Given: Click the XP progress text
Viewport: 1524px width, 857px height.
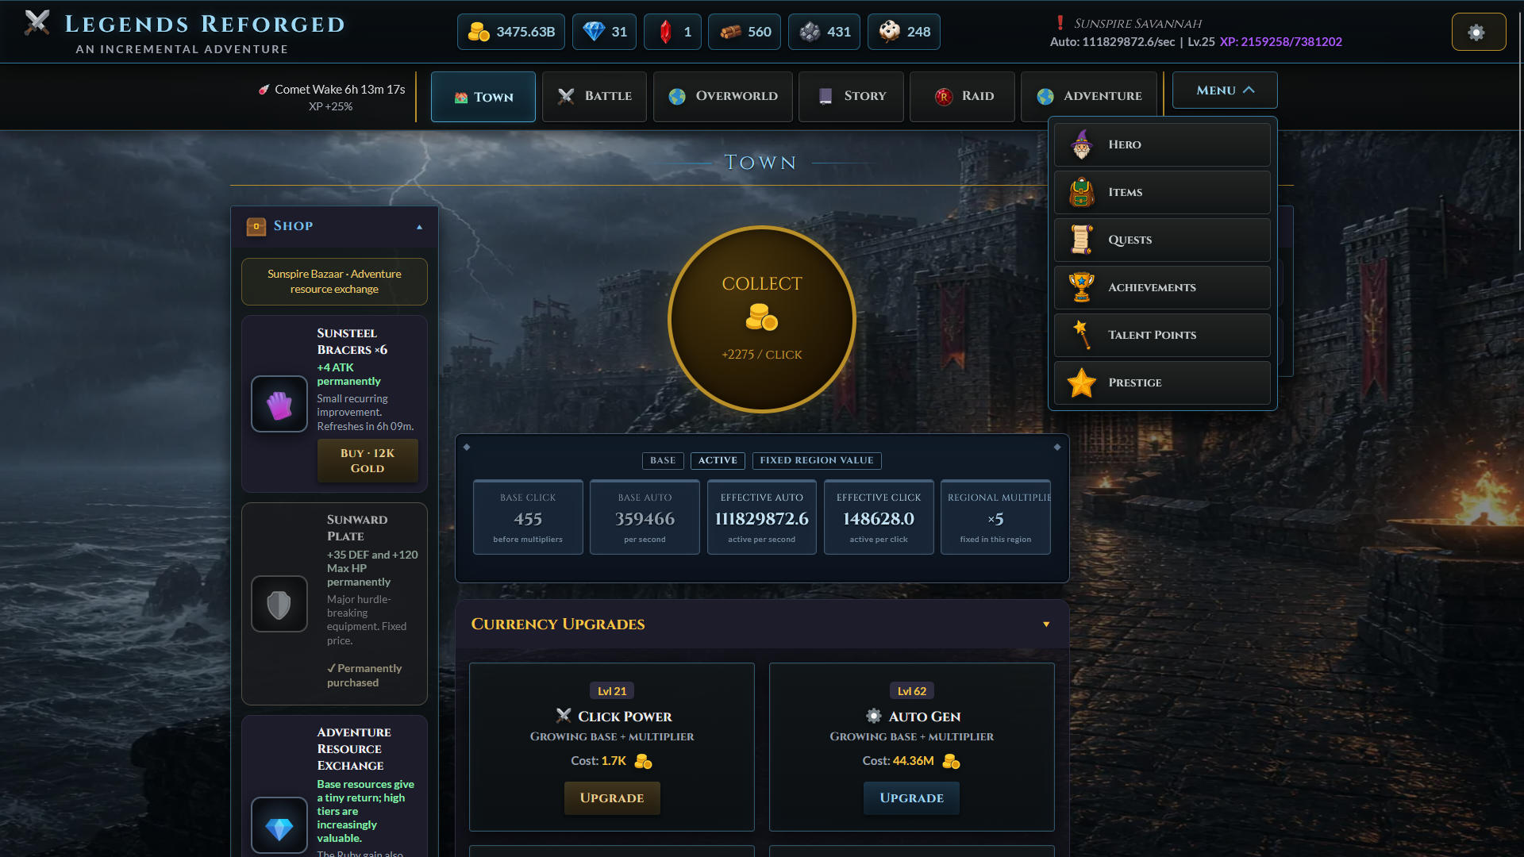Looking at the screenshot, I should 1281,42.
